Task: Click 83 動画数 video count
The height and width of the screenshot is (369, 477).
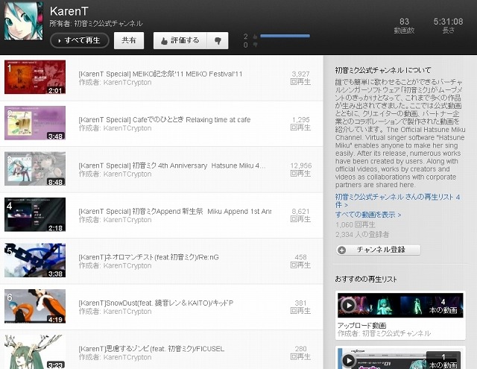Action: pos(404,25)
